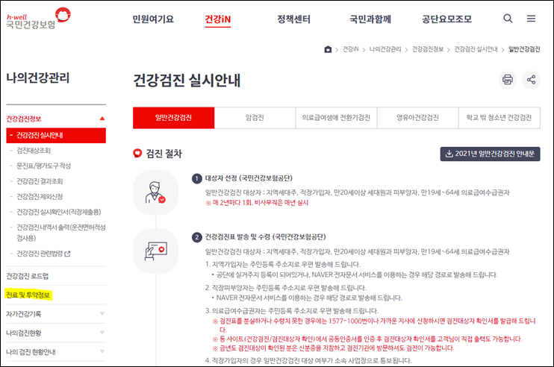Image resolution: width=554 pixels, height=367 pixels.
Task: Download 2021년 일반건강검진 안내문
Action: coord(490,154)
